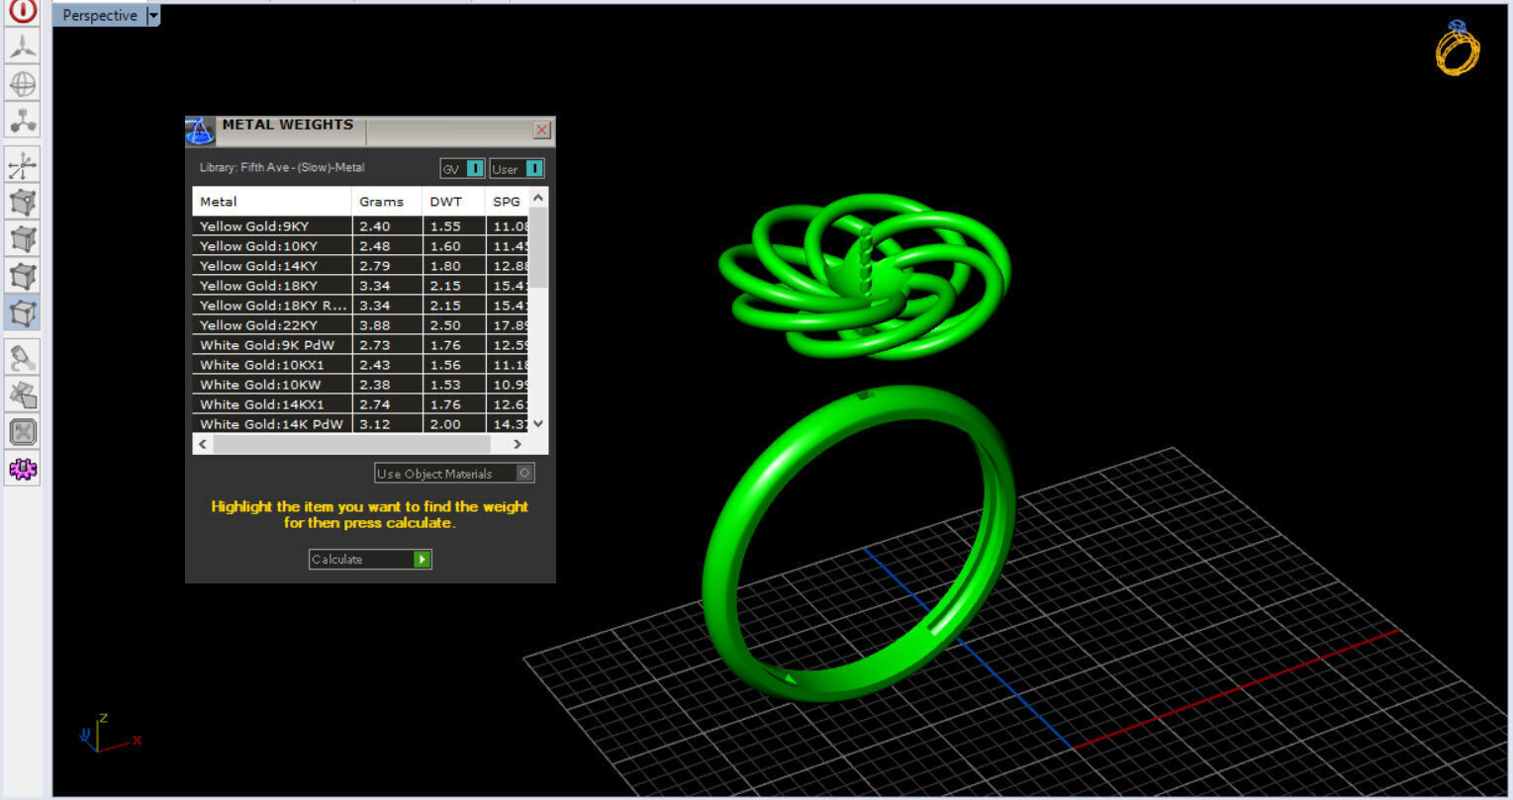Select the White Gold:9K PdW row
The height and width of the screenshot is (800, 1513).
pos(361,345)
